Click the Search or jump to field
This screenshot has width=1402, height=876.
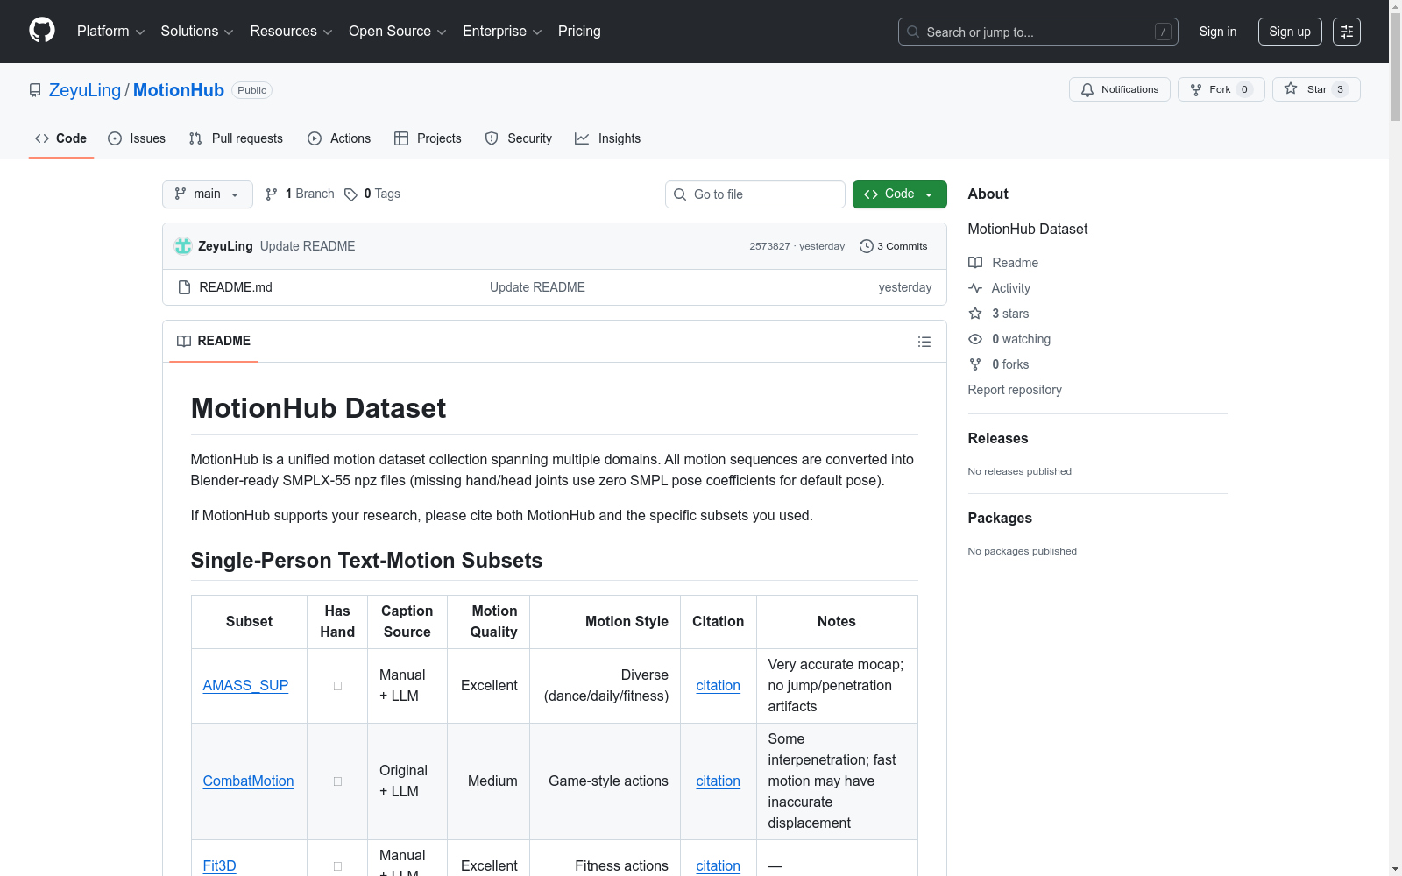pos(1038,32)
